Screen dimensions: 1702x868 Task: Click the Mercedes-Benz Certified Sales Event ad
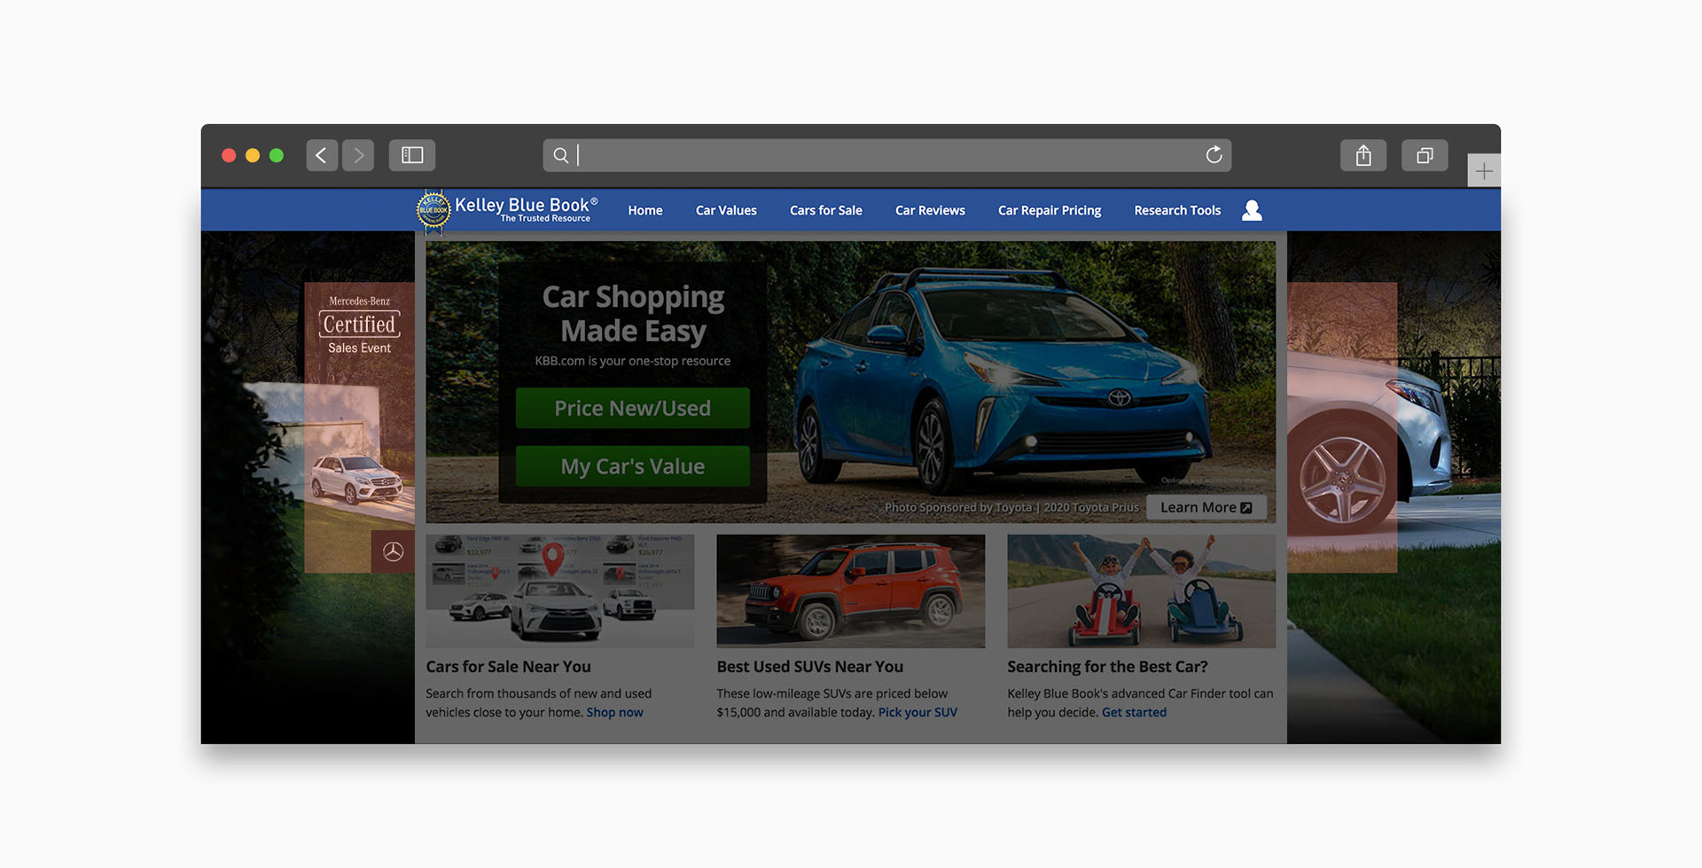click(x=359, y=427)
